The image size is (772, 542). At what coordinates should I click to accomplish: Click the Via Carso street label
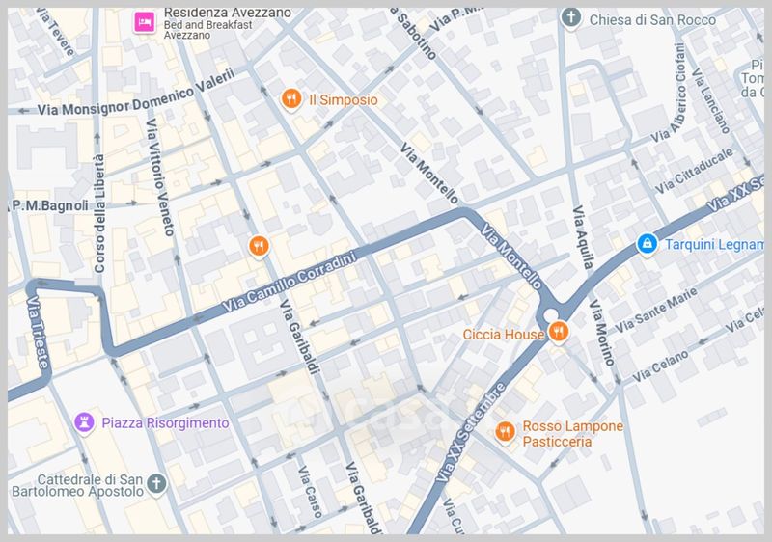[310, 492]
